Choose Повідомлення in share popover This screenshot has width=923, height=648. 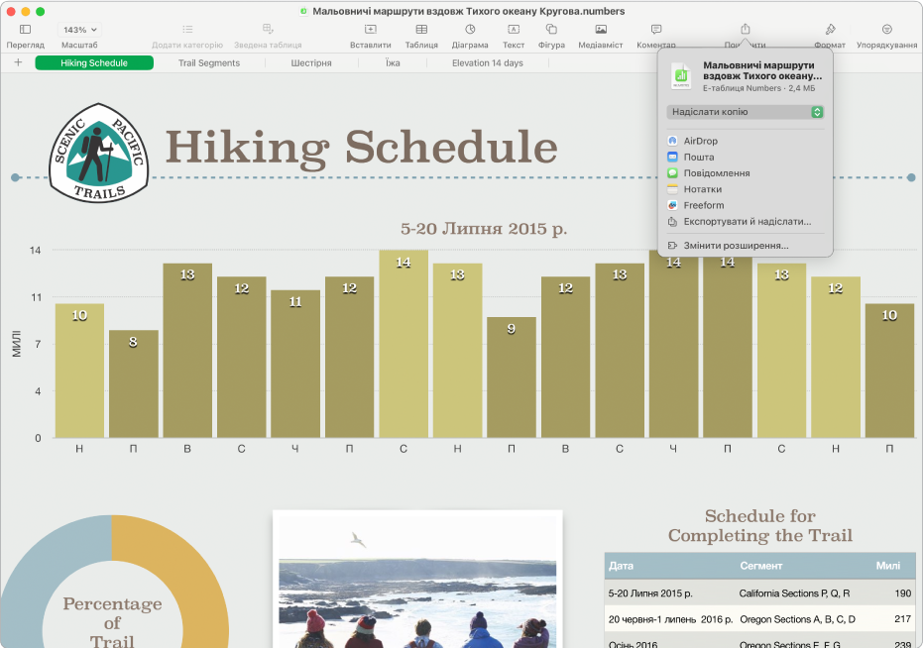coord(746,173)
